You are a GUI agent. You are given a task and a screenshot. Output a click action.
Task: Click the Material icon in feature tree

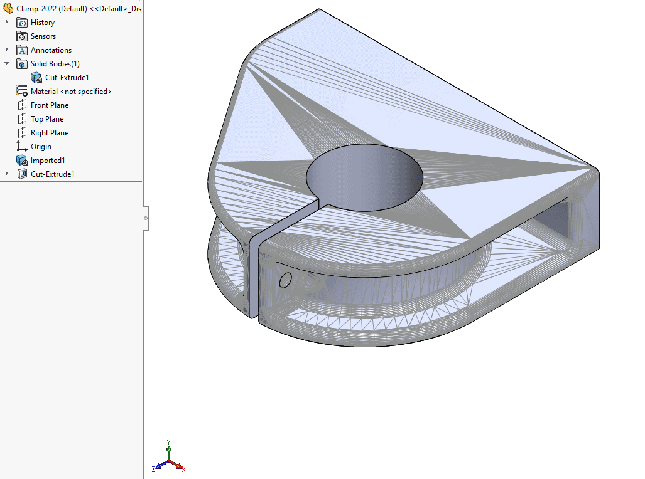pyautogui.click(x=22, y=92)
